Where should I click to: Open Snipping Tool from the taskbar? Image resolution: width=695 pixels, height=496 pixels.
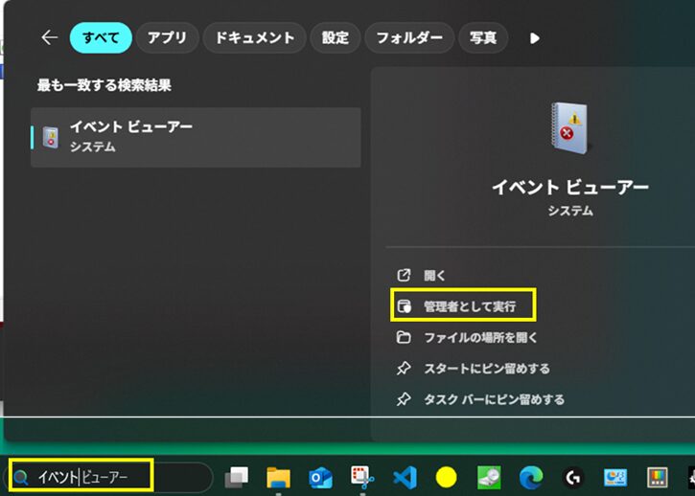pyautogui.click(x=362, y=478)
